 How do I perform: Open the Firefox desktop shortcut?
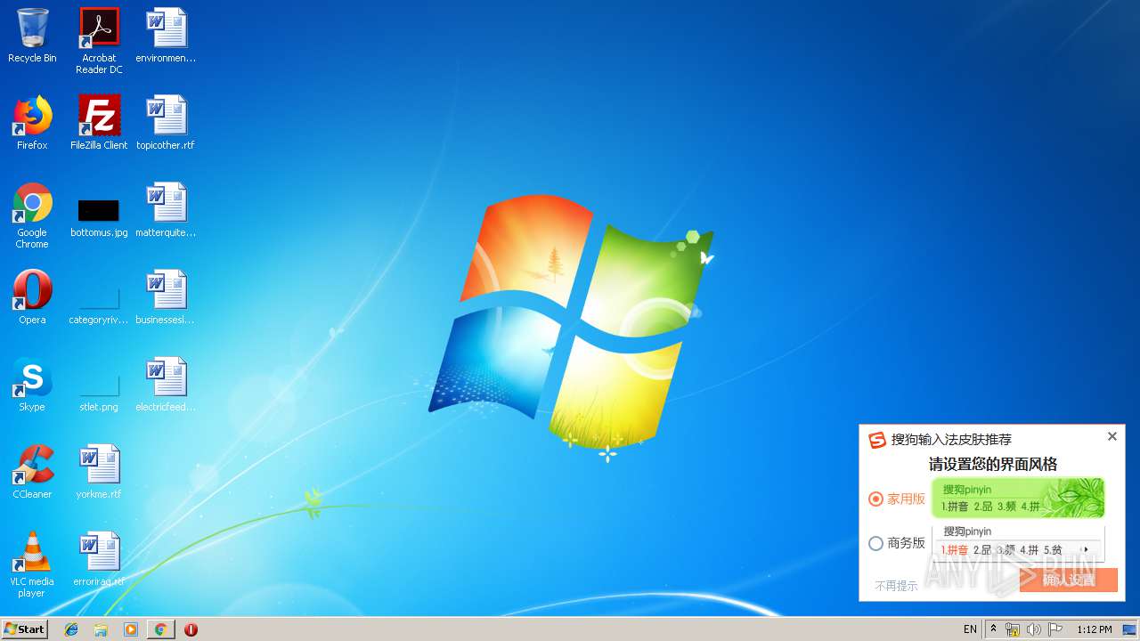pos(32,123)
